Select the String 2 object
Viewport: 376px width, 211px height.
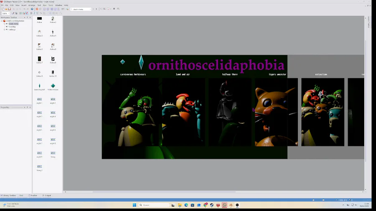pyautogui.click(x=39, y=166)
